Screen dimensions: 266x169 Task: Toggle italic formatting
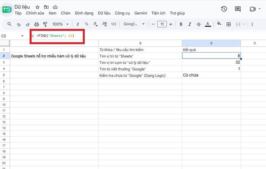[x=190, y=24]
